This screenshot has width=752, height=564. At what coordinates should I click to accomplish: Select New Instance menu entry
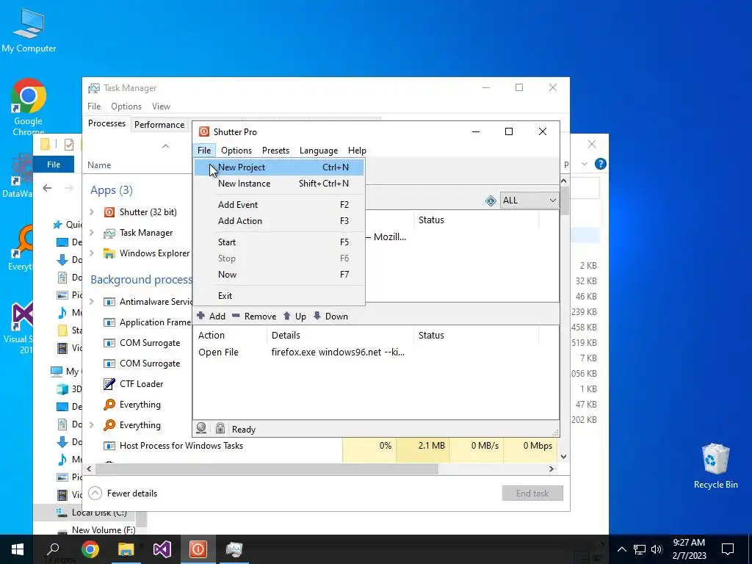point(278,184)
